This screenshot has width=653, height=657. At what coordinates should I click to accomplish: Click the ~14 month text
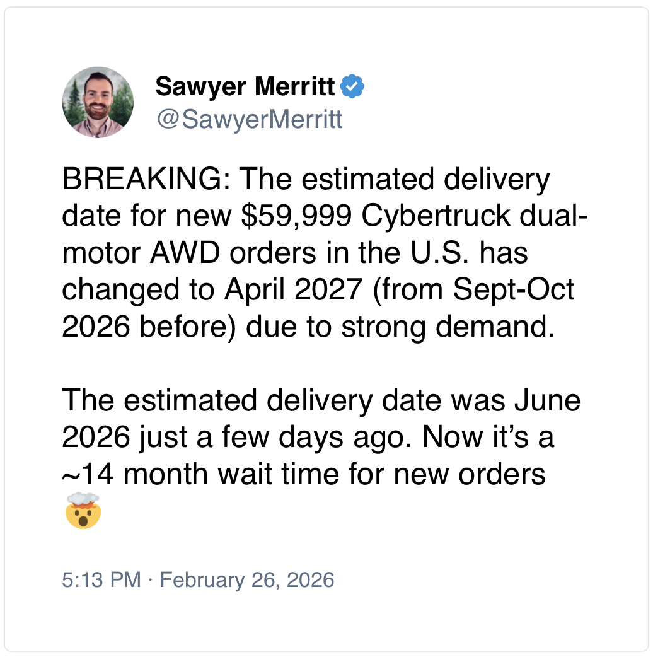[136, 474]
